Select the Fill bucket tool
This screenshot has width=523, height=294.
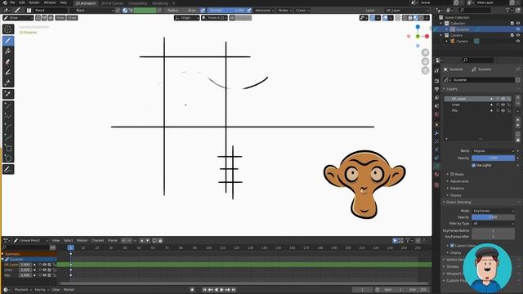tap(8, 51)
